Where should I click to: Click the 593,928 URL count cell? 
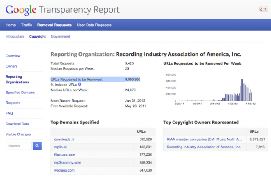145,139
